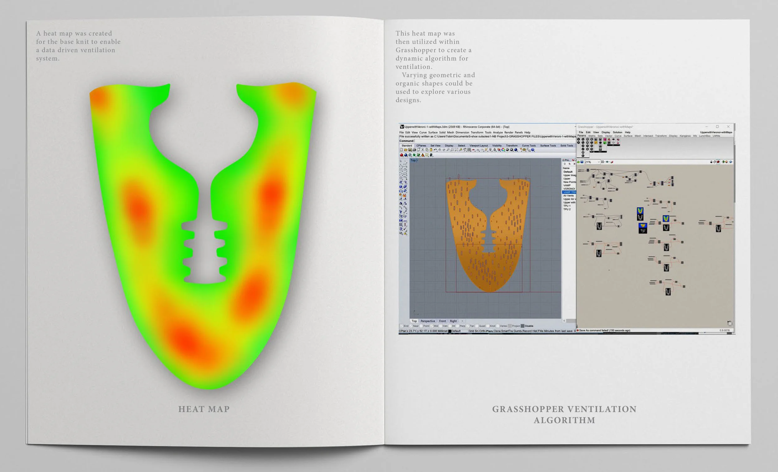Click the black Default layer color swatch in the status bar
Viewport: 778px width, 472px height.
click(x=450, y=331)
